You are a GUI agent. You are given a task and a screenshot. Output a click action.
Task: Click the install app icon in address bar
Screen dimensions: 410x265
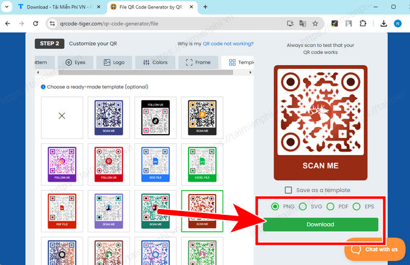coord(290,23)
